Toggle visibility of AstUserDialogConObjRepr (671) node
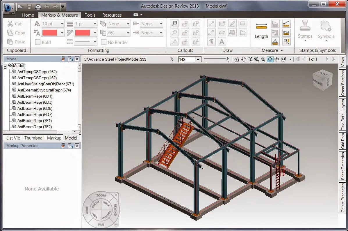This screenshot has height=231, width=348. [14, 84]
